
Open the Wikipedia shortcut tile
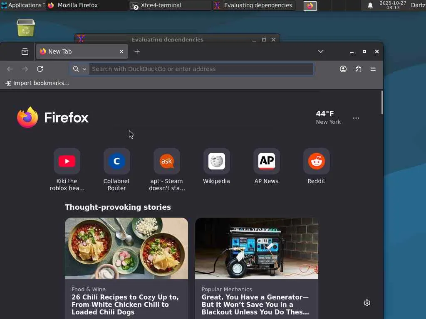(216, 166)
